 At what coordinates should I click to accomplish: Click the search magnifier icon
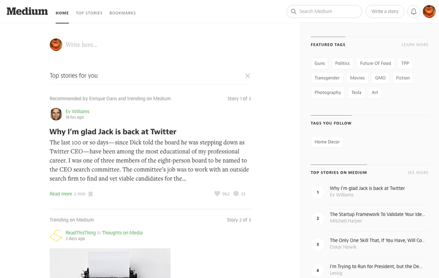click(x=293, y=11)
